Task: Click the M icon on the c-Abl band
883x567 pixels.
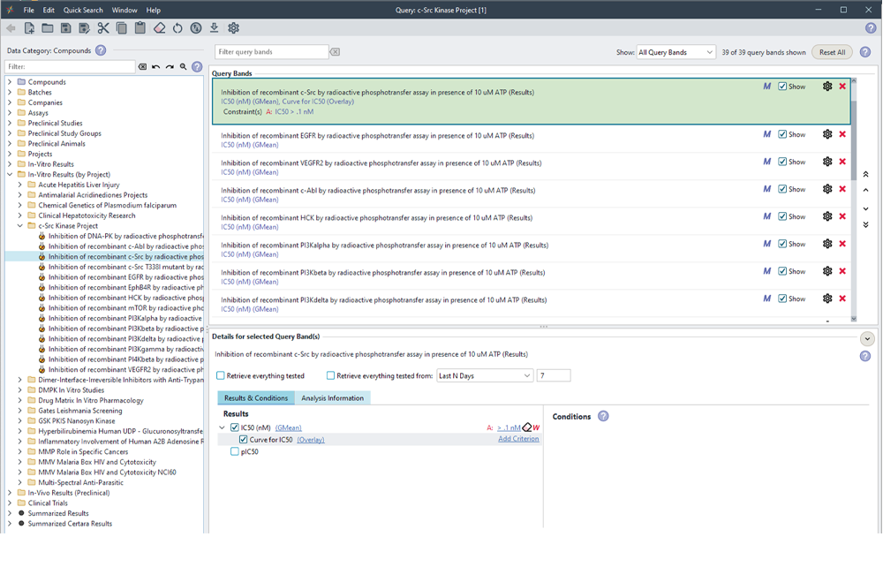Action: click(x=767, y=189)
